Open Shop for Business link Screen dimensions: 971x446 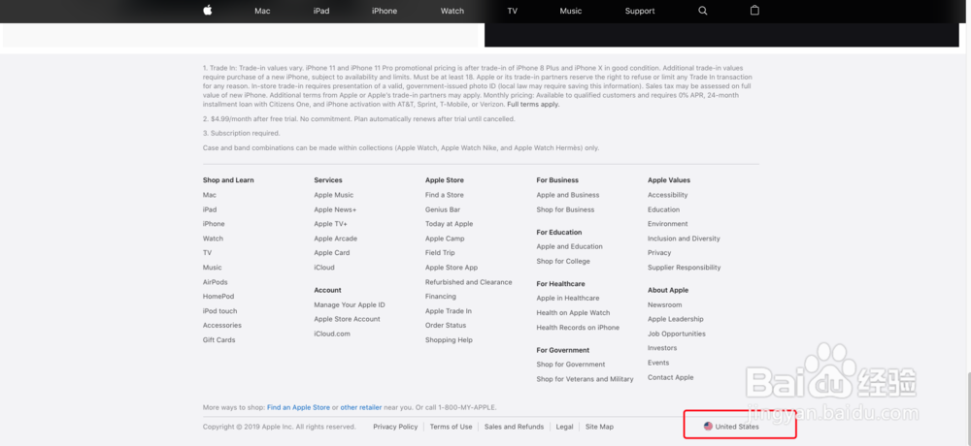pos(565,209)
